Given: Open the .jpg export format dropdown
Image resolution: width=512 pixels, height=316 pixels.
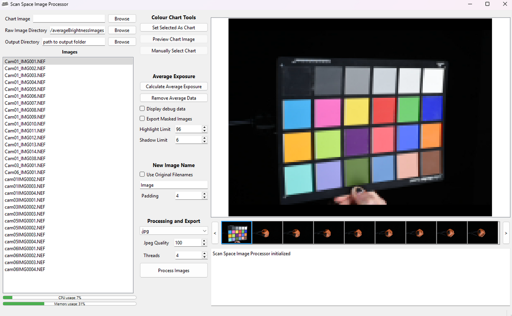Looking at the screenshot, I should click(174, 231).
